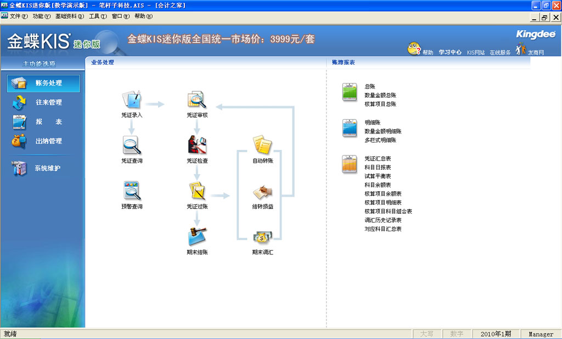Open the 明细账 report link
The width and height of the screenshot is (562, 339).
373,123
